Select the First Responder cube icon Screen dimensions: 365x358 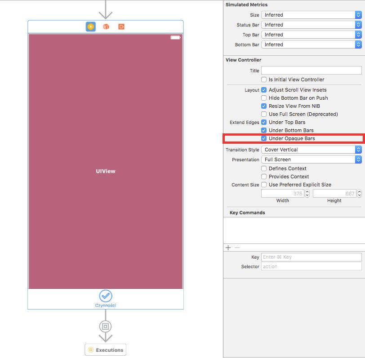(106, 27)
